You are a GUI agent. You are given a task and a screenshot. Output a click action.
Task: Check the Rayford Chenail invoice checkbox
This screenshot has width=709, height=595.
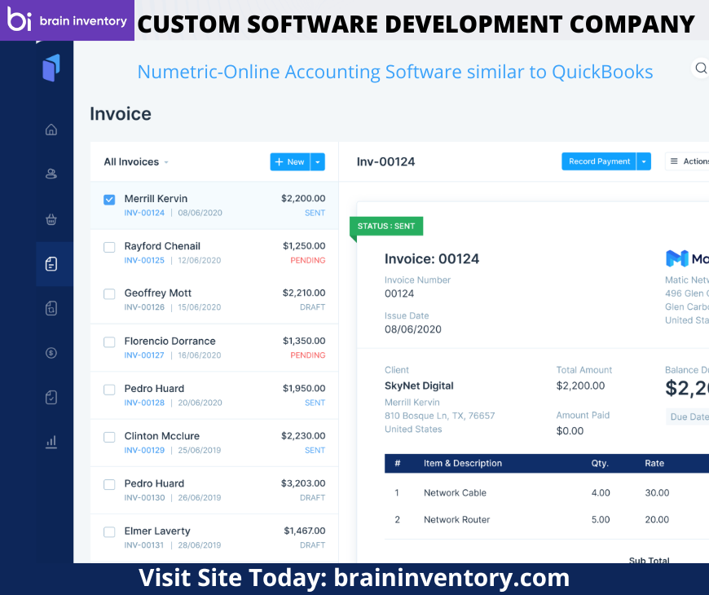[x=109, y=247]
